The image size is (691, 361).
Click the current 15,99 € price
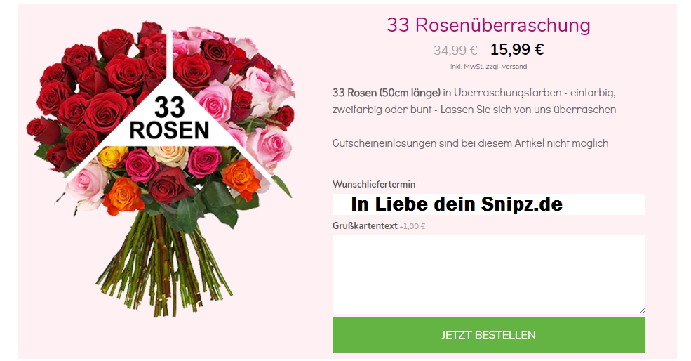click(x=517, y=50)
